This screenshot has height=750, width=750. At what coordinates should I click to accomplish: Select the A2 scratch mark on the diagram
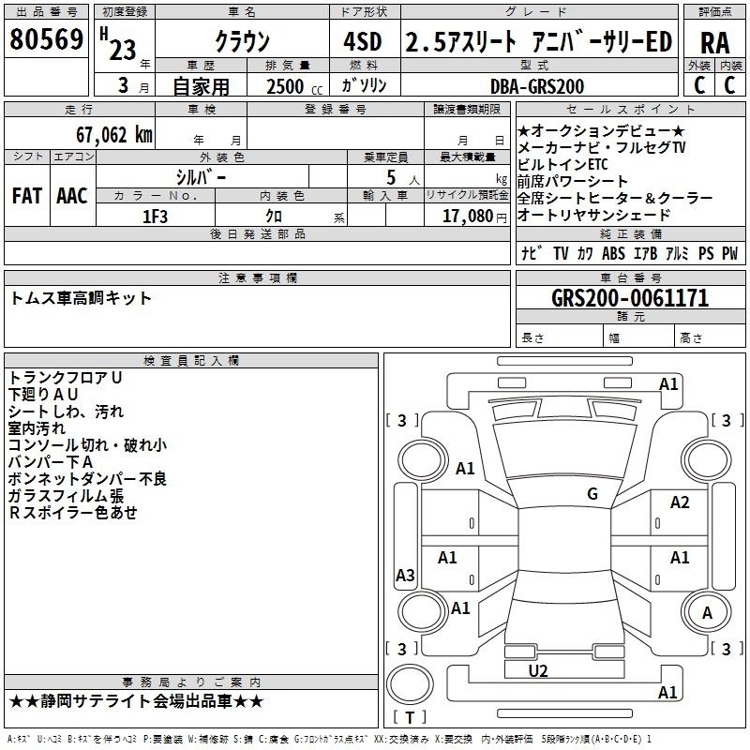pyautogui.click(x=680, y=503)
